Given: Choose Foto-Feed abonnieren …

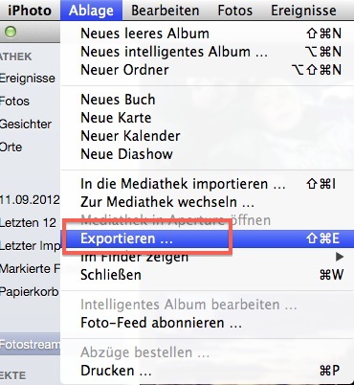Looking at the screenshot, I should [208, 323].
